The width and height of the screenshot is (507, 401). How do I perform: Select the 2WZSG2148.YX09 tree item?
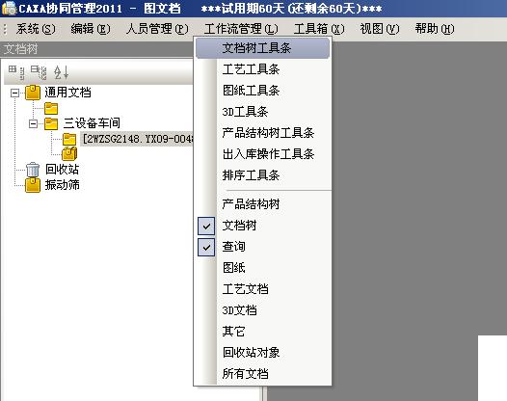click(x=138, y=139)
